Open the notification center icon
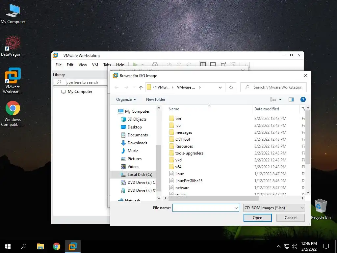This screenshot has height=253, width=337. point(326,246)
